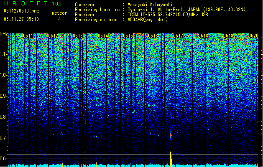Click the 1.1 kHz axis label

[3, 54]
